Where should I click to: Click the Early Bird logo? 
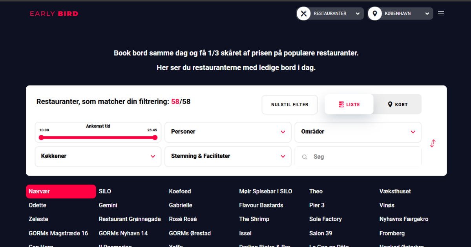coord(54,14)
